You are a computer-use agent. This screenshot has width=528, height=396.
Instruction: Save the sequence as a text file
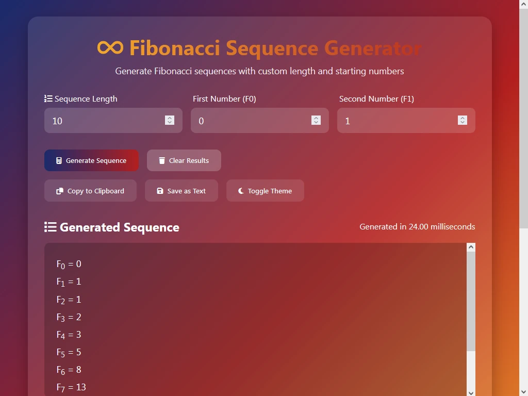tap(181, 190)
